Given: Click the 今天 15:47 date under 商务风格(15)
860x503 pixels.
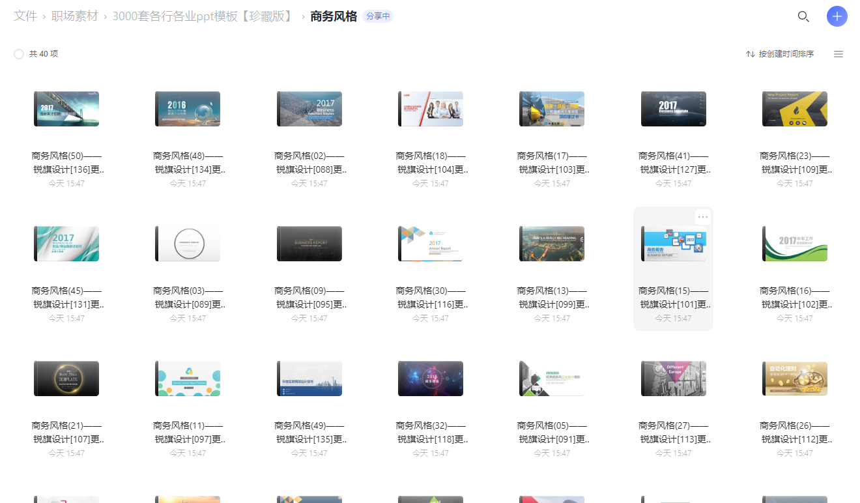Looking at the screenshot, I should coord(674,319).
